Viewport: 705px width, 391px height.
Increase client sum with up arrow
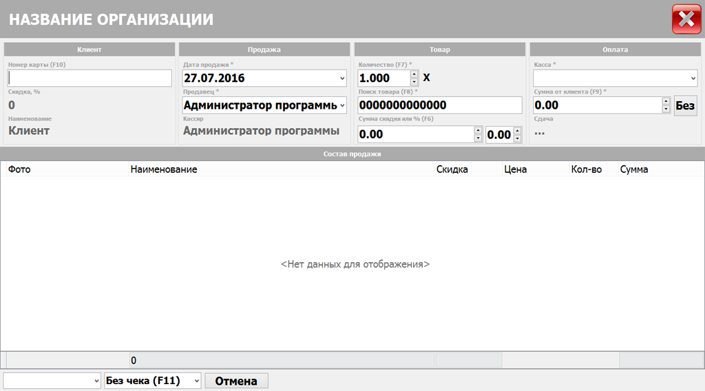pyautogui.click(x=666, y=102)
